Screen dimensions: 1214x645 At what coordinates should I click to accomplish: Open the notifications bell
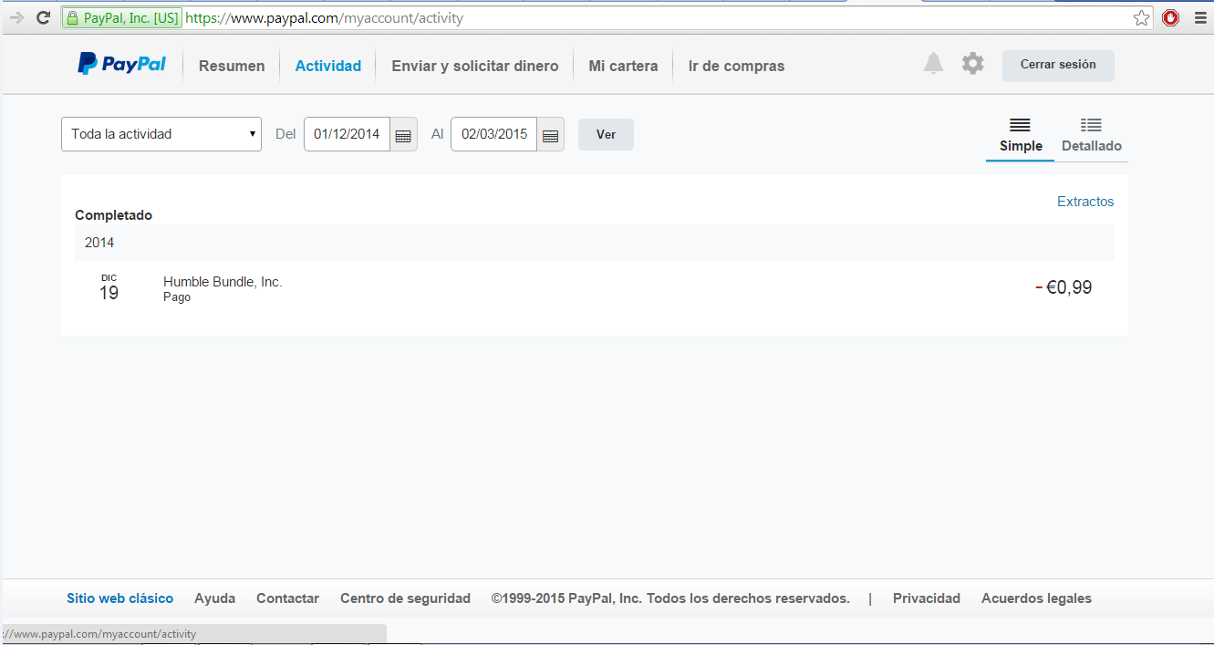coord(933,64)
